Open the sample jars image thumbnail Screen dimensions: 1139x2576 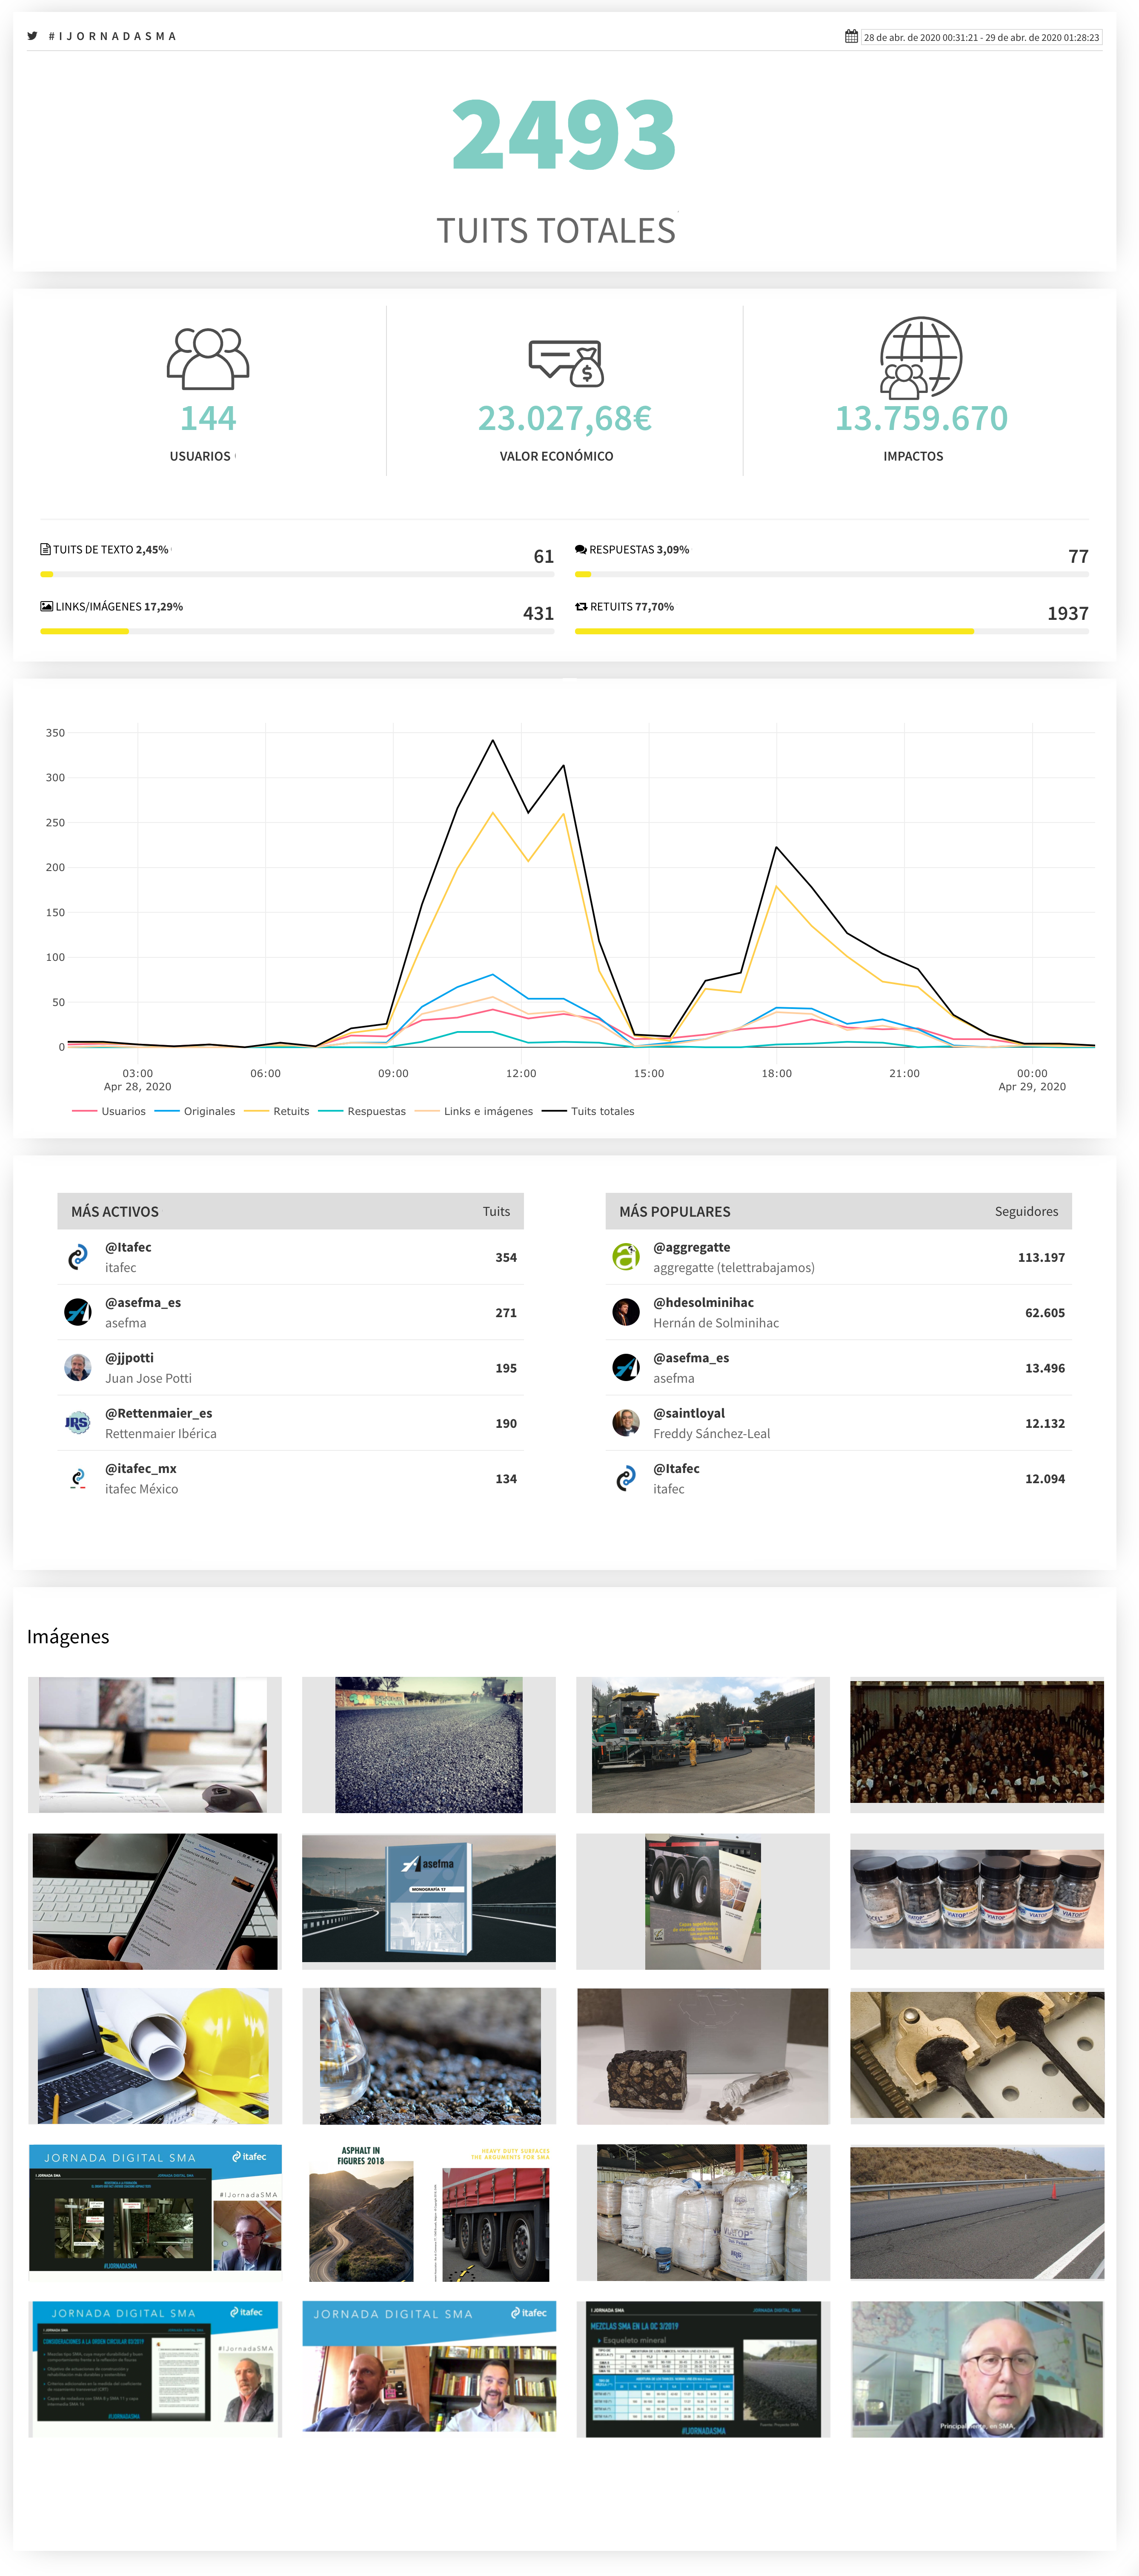point(977,1901)
